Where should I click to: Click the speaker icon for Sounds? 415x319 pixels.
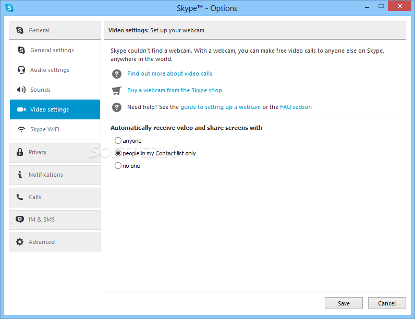(x=21, y=90)
